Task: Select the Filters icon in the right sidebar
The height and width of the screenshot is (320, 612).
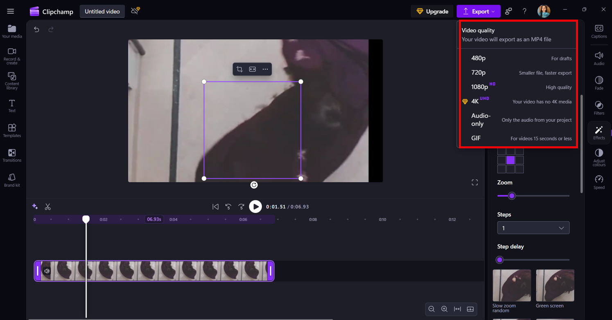Action: point(599,105)
